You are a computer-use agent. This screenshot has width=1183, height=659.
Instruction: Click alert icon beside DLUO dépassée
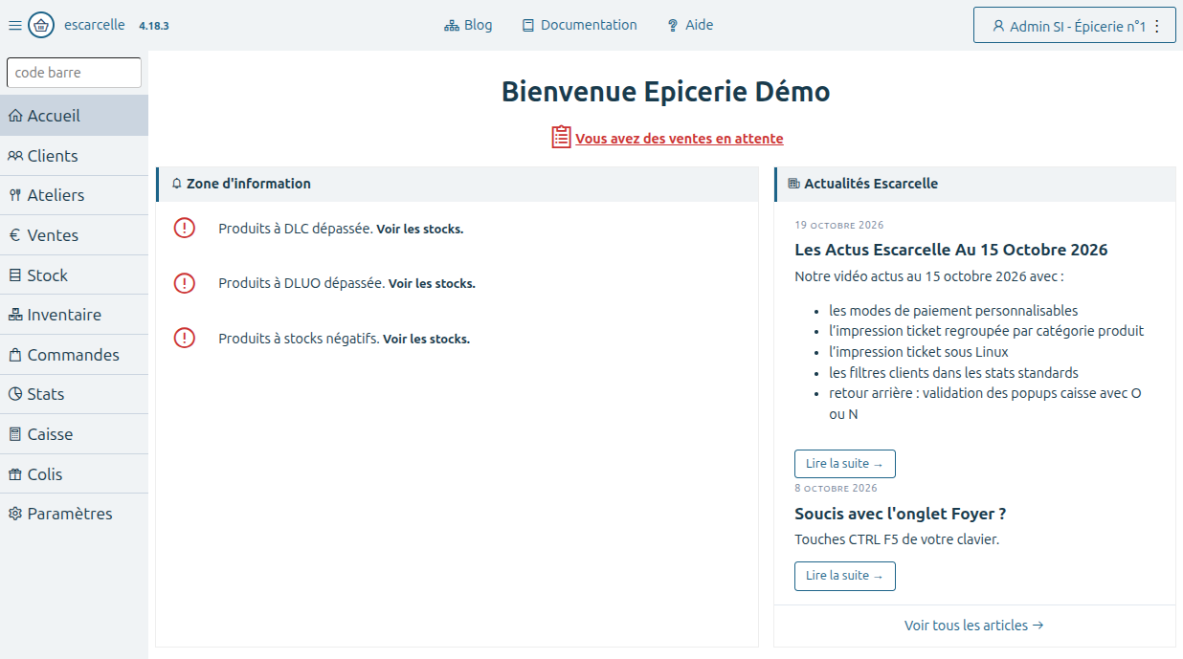click(x=184, y=283)
